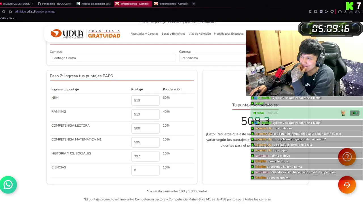Switch to Proceso de admisión tab
This screenshot has height=204, width=363.
94,4
